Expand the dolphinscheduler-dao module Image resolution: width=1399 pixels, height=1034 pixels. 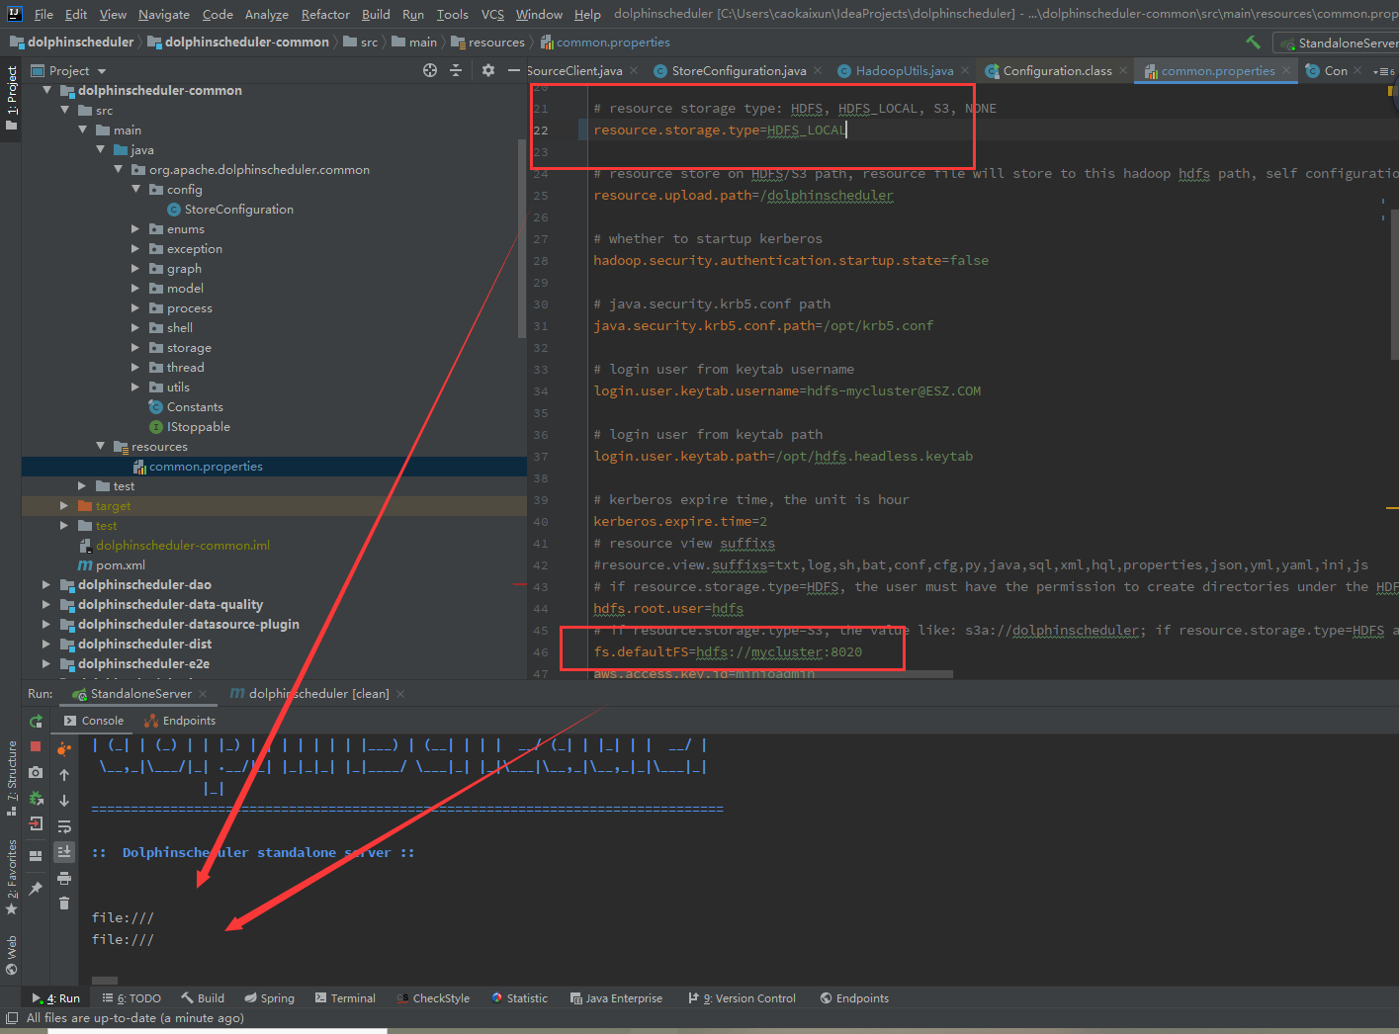46,584
